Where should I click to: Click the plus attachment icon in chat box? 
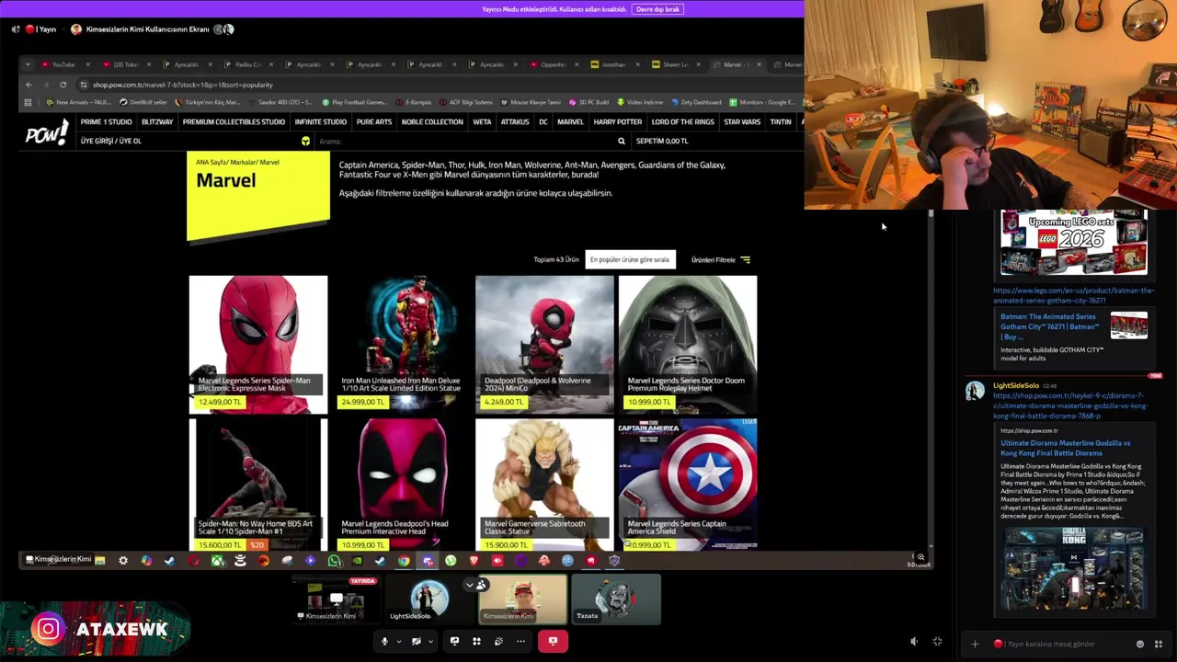pyautogui.click(x=975, y=644)
